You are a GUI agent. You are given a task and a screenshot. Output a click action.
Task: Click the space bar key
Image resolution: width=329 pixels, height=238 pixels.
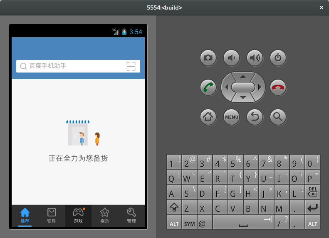[x=243, y=222]
